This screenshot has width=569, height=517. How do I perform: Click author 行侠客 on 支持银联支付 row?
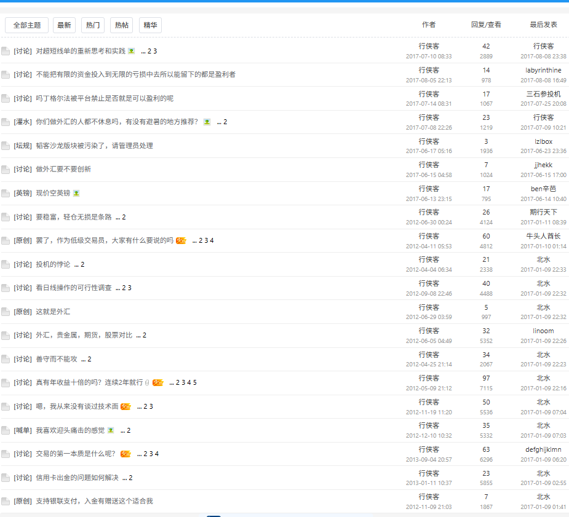tap(429, 497)
